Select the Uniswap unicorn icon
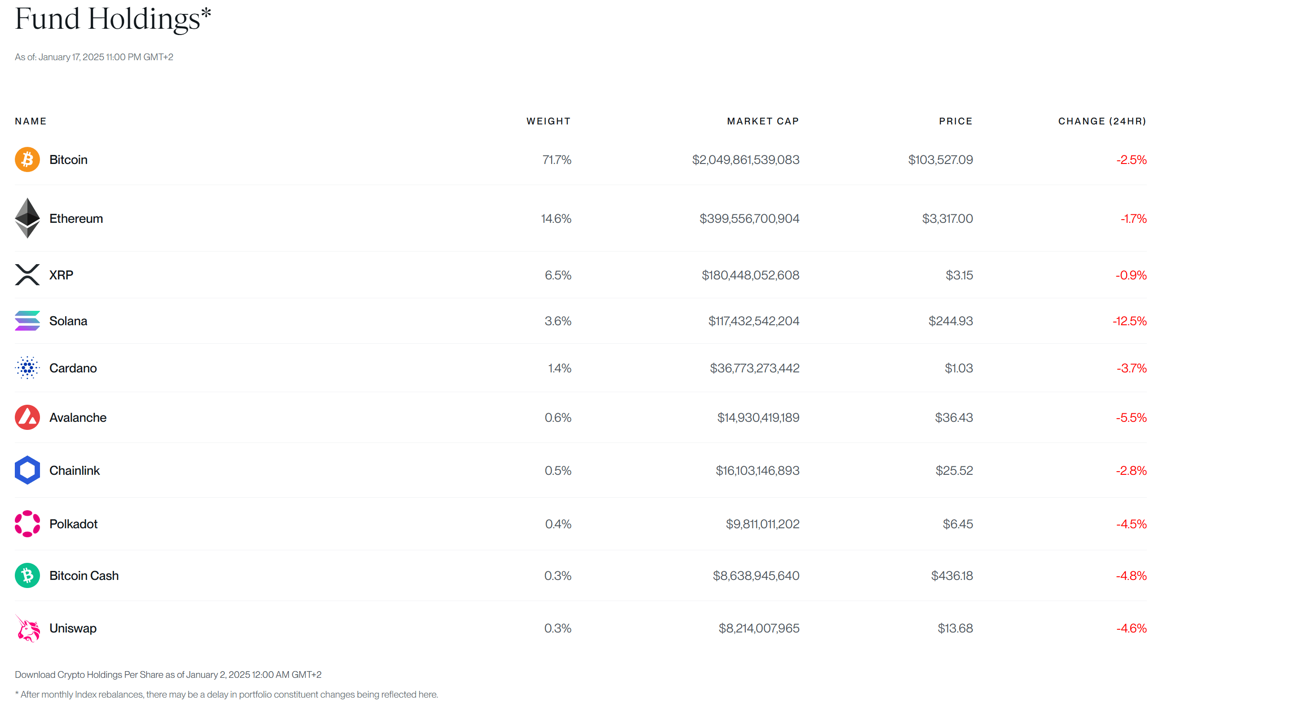Image resolution: width=1301 pixels, height=703 pixels. pos(27,628)
